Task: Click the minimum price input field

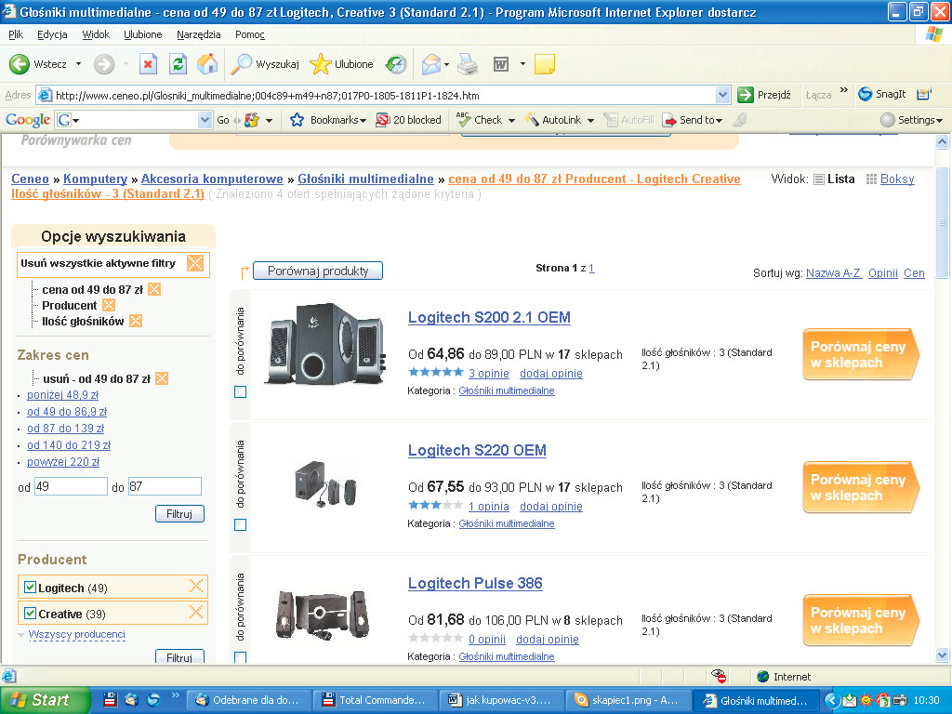Action: pos(71,486)
